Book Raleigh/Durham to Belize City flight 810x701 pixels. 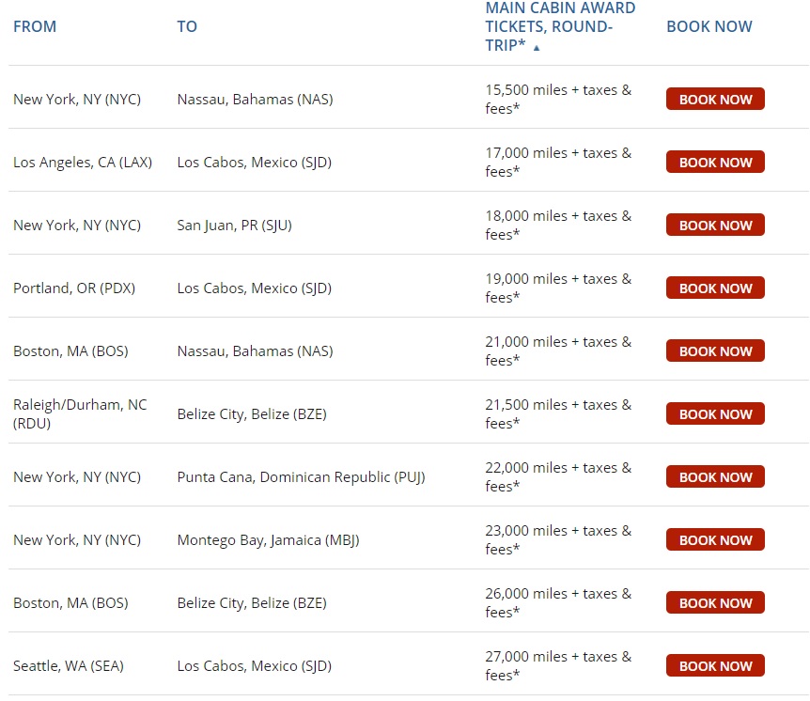[x=715, y=414]
